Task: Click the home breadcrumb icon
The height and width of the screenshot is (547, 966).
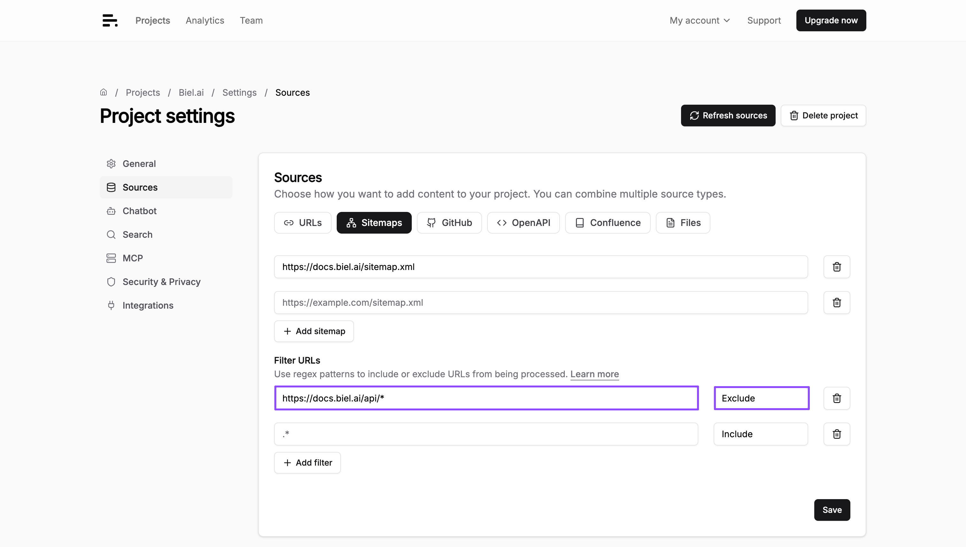Action: tap(103, 93)
